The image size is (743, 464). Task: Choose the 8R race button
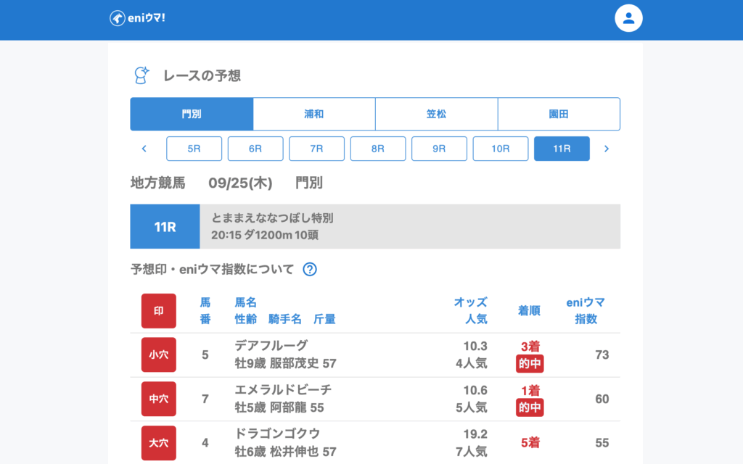click(378, 149)
